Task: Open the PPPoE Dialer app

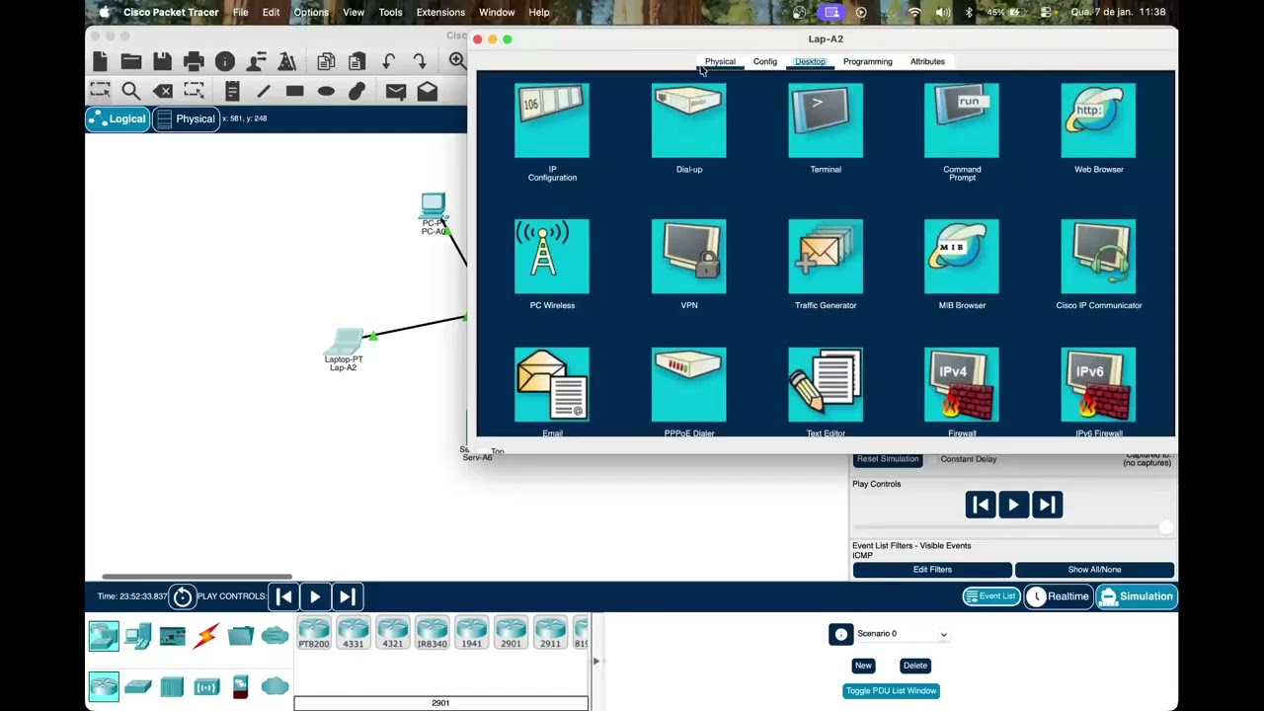Action: 689,385
